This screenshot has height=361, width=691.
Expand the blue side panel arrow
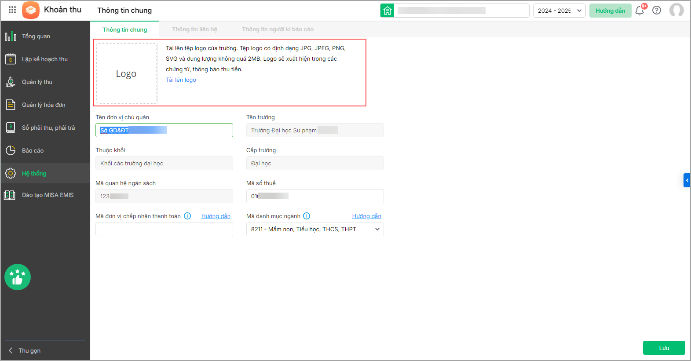(x=687, y=180)
